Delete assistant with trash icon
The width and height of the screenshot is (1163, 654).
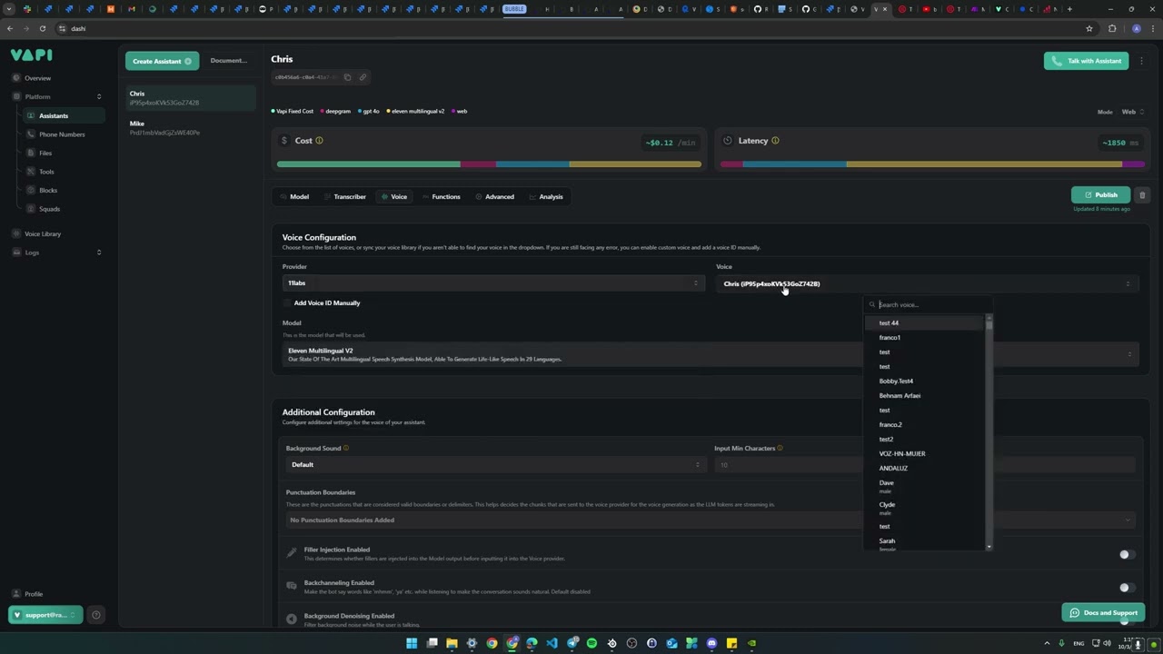click(x=1142, y=195)
